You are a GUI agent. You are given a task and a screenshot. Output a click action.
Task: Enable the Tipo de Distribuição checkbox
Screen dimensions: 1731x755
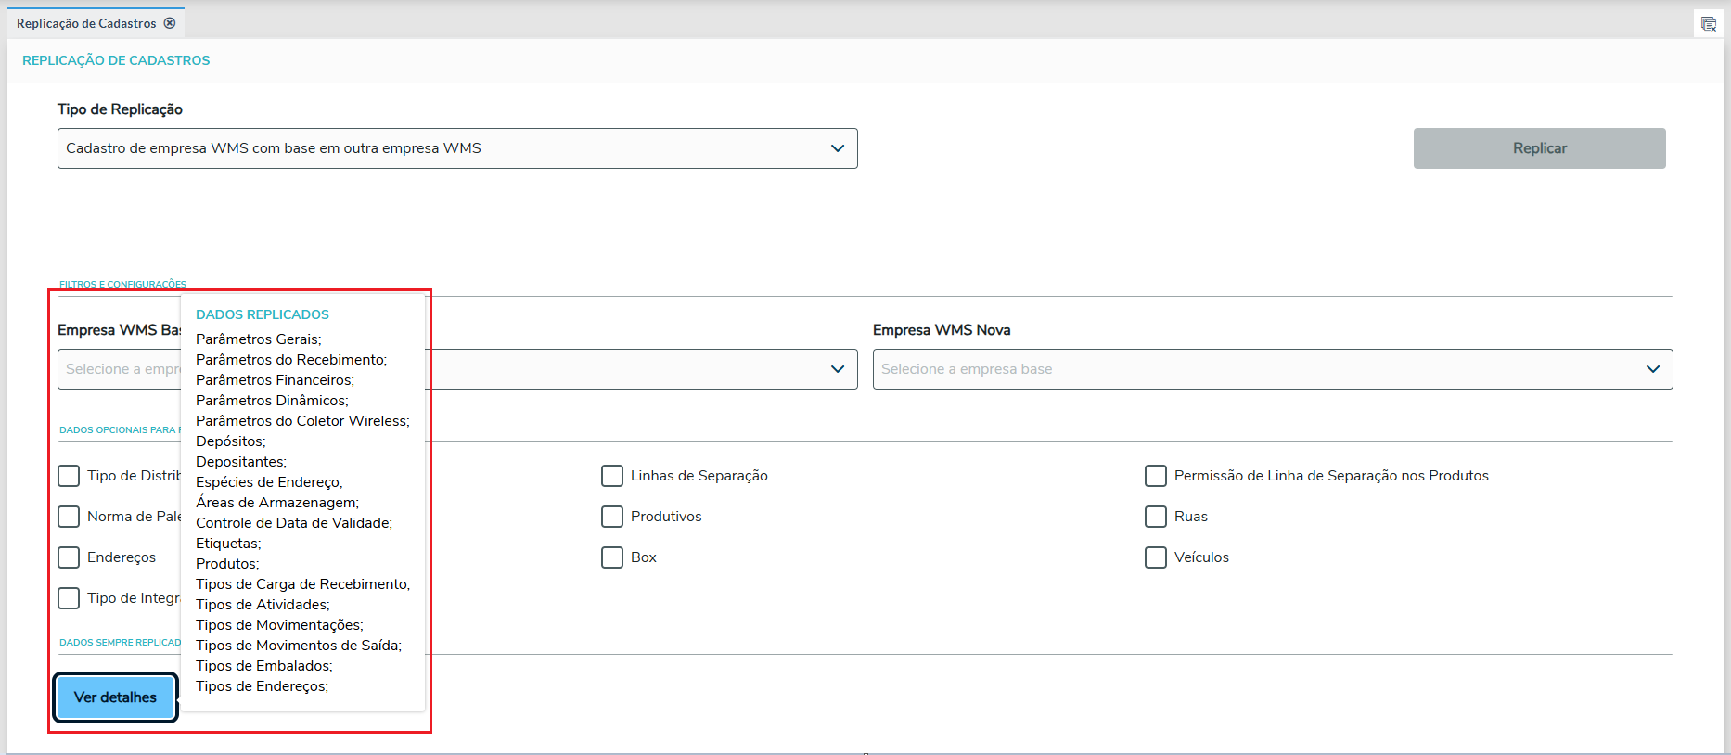(69, 476)
